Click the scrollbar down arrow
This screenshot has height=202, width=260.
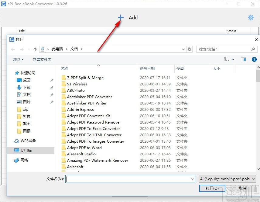click(258, 169)
